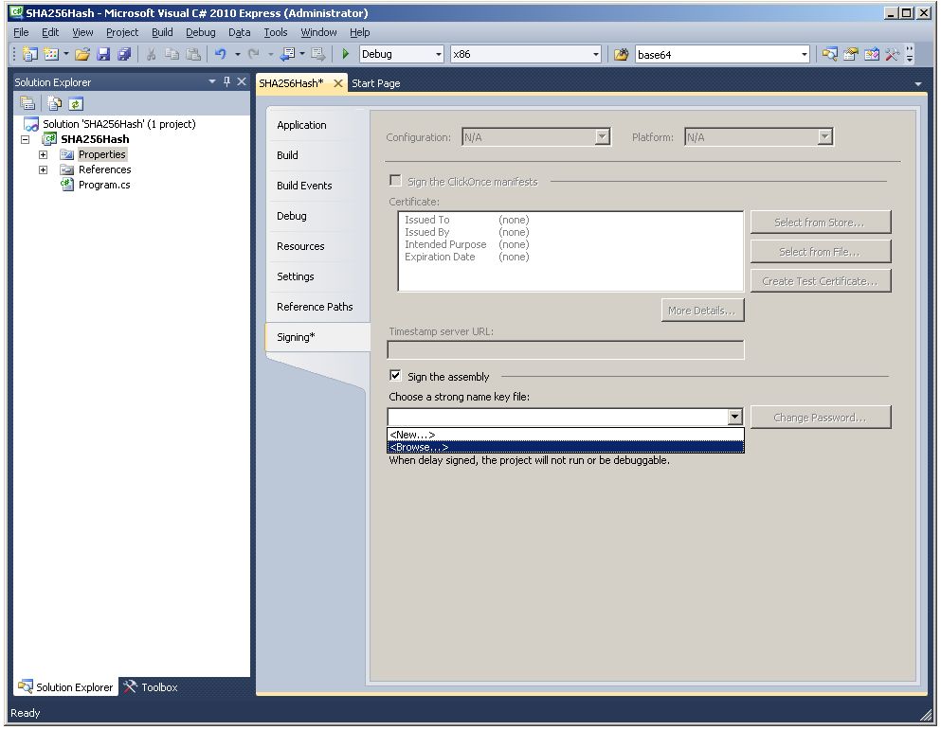The height and width of the screenshot is (730, 941).
Task: Open the Project menu
Action: point(122,32)
